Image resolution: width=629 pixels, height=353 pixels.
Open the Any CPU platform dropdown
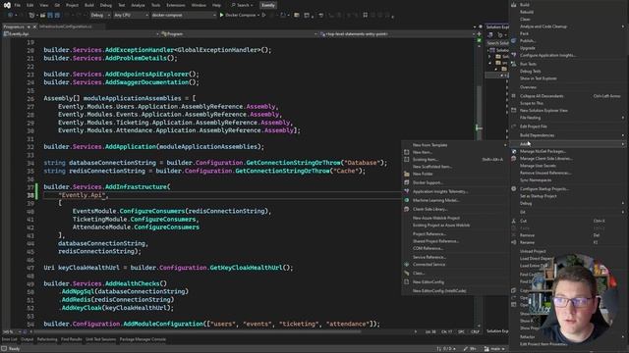click(x=131, y=16)
